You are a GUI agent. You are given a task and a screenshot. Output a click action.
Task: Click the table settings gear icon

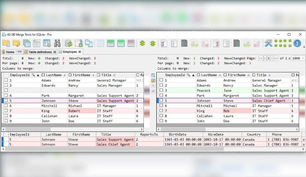pyautogui.click(x=47, y=43)
